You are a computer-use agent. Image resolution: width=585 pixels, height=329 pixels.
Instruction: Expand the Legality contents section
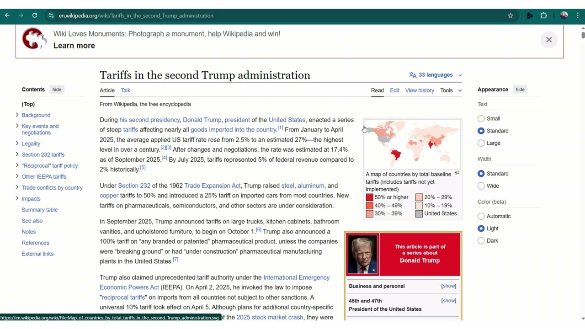point(17,143)
